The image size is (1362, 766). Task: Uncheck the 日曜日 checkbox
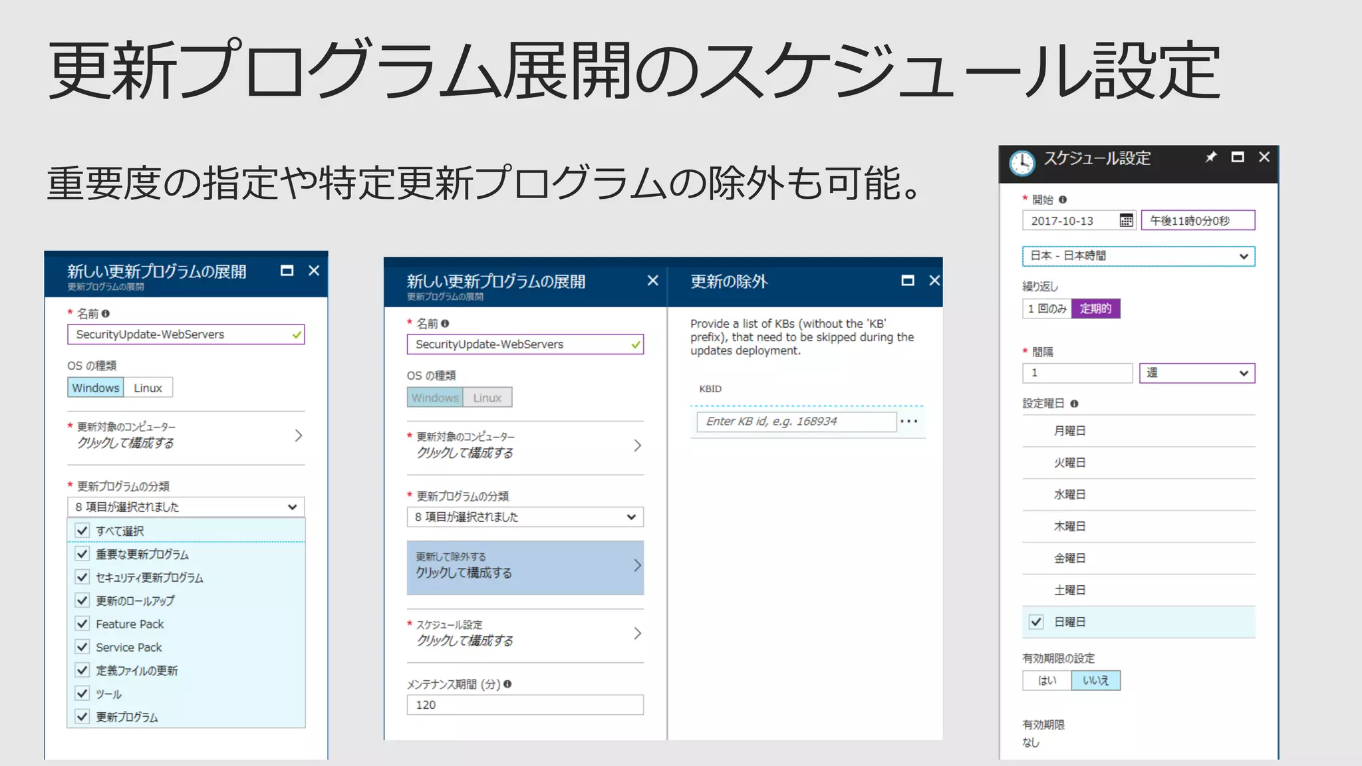1036,622
